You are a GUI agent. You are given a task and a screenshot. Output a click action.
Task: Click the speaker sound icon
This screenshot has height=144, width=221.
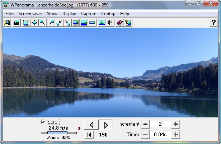click(110, 23)
